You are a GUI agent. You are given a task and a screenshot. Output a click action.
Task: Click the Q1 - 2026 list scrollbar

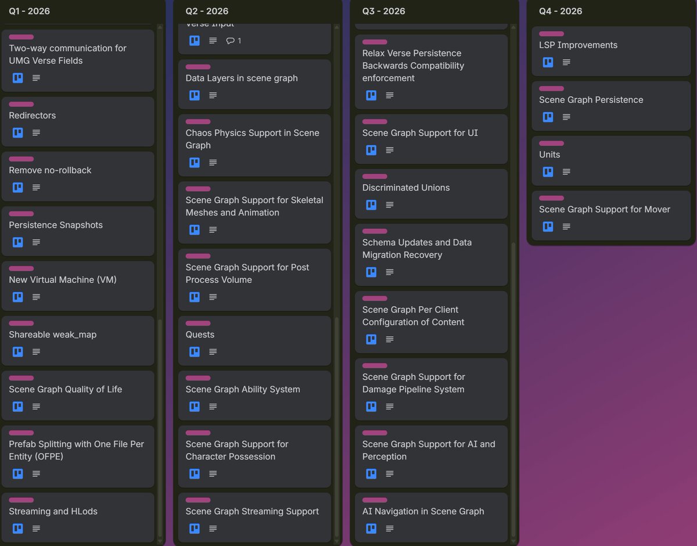pos(160,427)
